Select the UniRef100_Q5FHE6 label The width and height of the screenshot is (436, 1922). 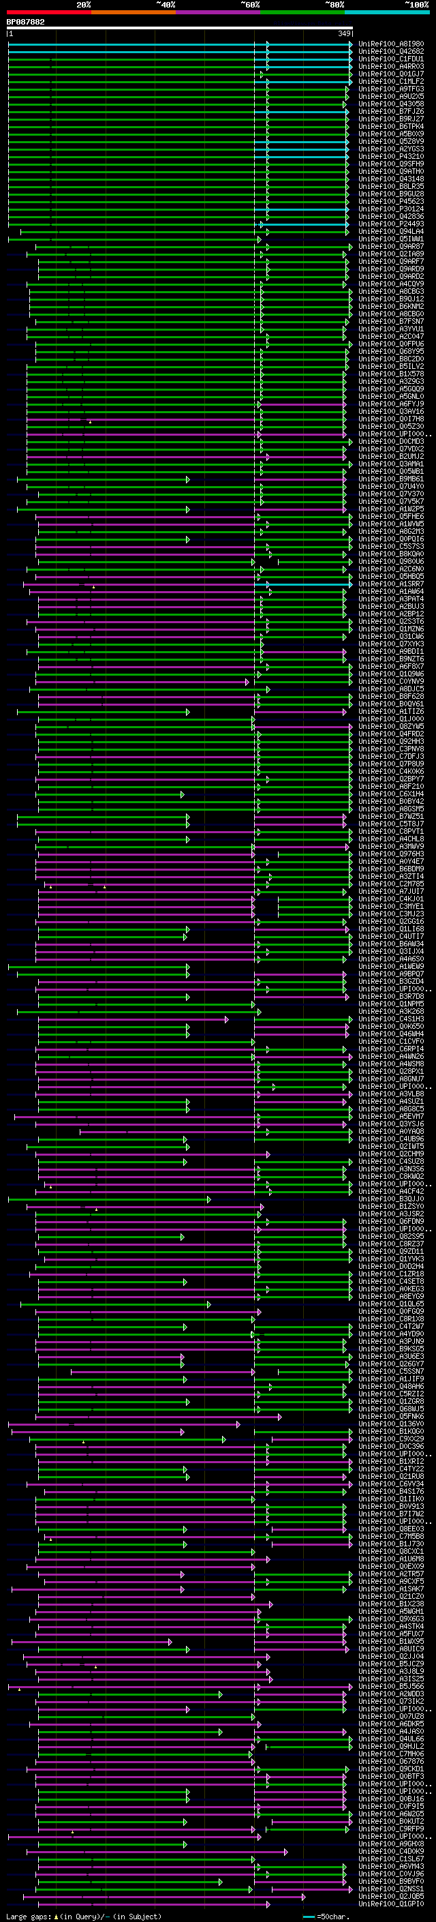391,516
